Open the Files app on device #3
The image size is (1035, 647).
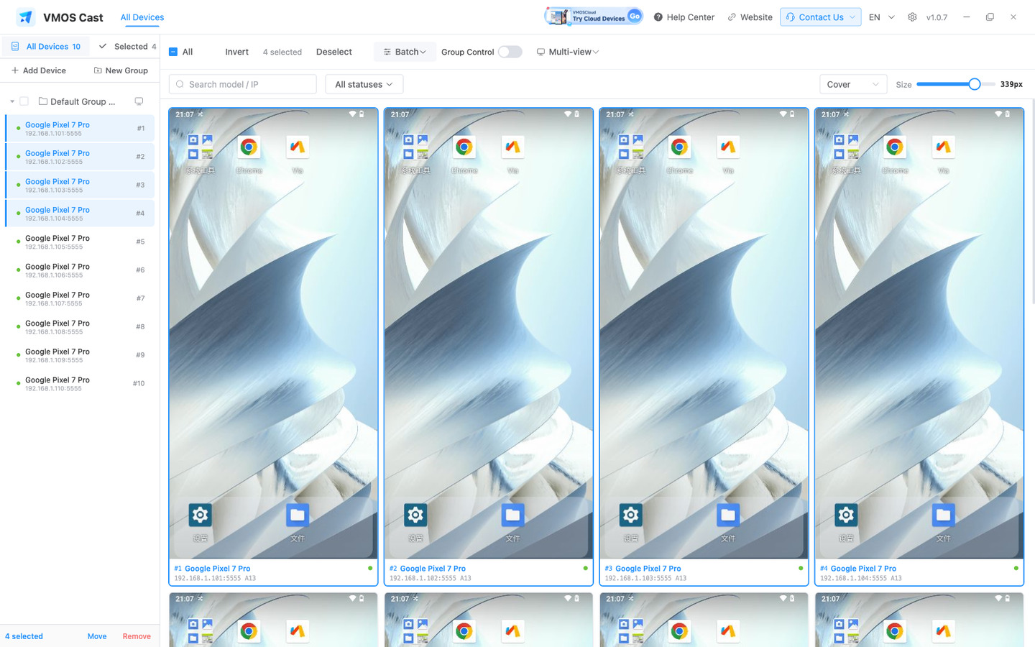(x=728, y=515)
